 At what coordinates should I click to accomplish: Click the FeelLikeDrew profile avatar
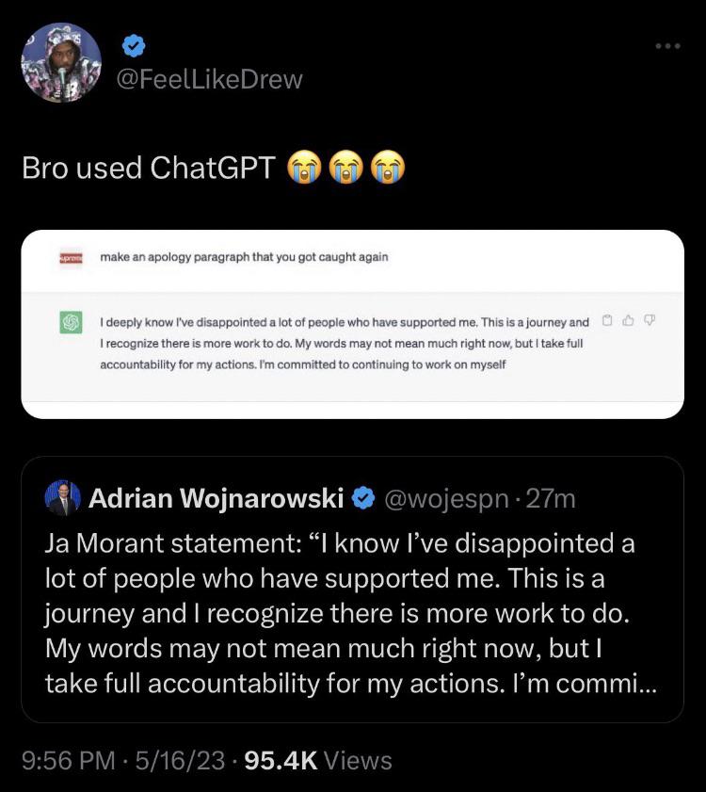61,63
